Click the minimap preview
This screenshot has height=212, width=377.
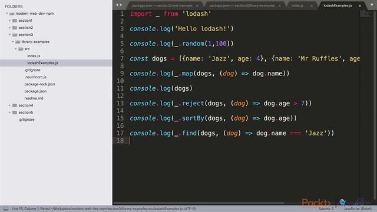tap(365, 14)
